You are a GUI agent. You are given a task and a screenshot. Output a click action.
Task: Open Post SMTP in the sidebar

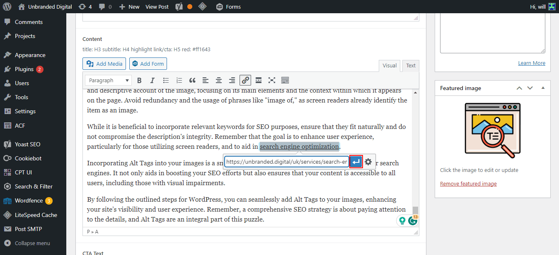pyautogui.click(x=28, y=229)
